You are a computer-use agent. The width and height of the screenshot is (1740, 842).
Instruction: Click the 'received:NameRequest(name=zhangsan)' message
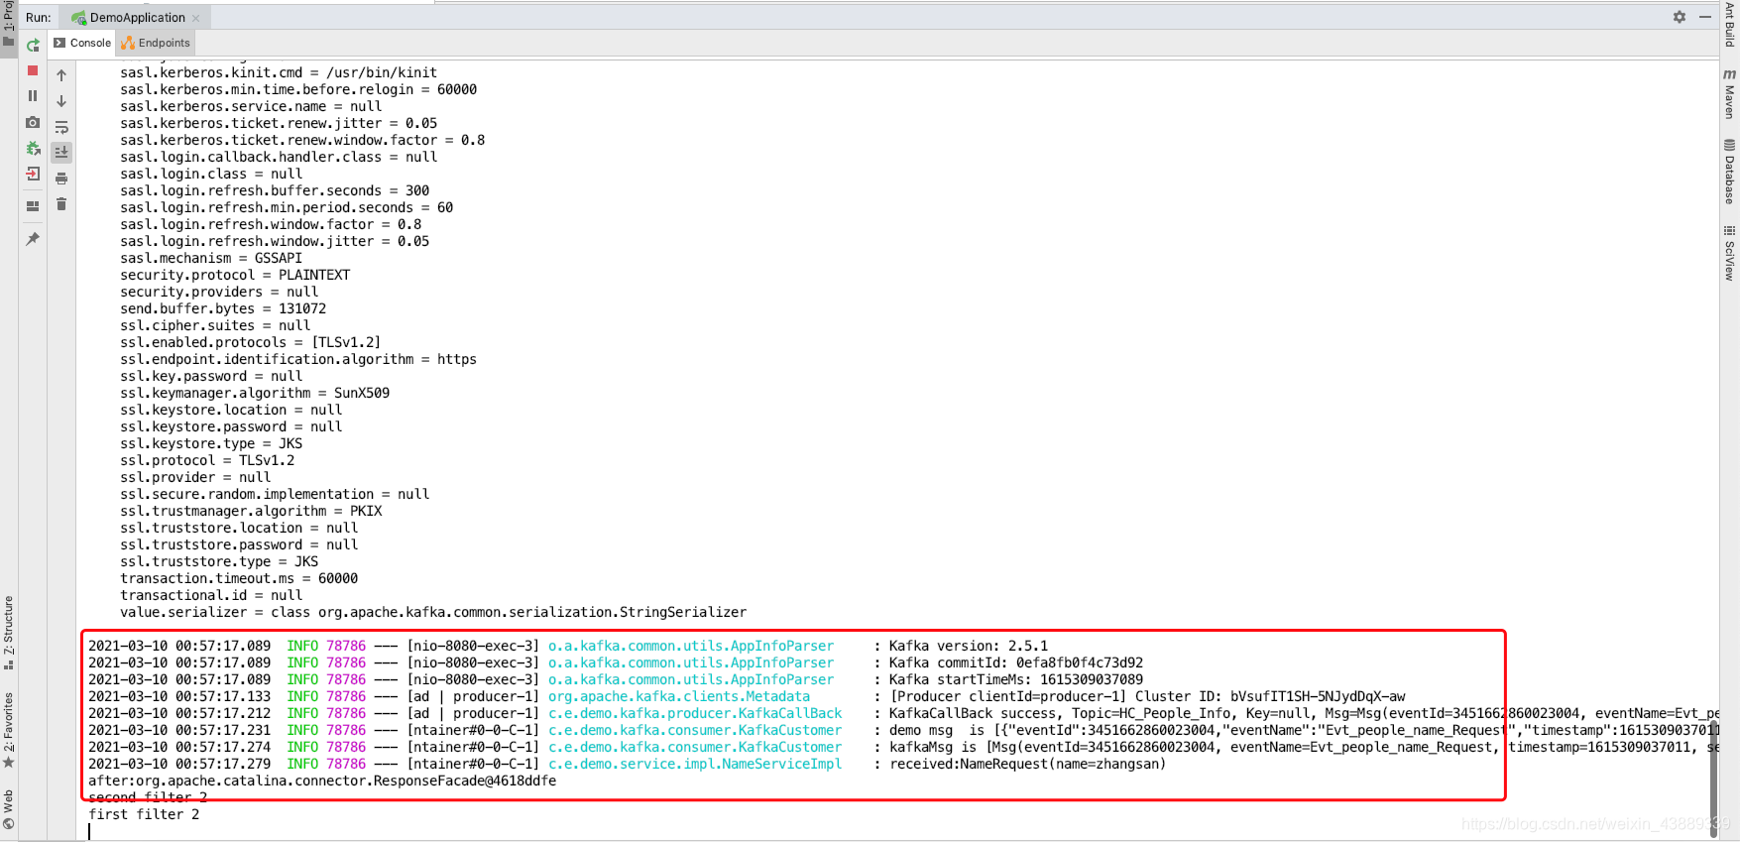(x=1028, y=764)
